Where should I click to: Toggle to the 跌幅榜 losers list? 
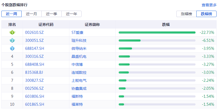(x=206, y=14)
